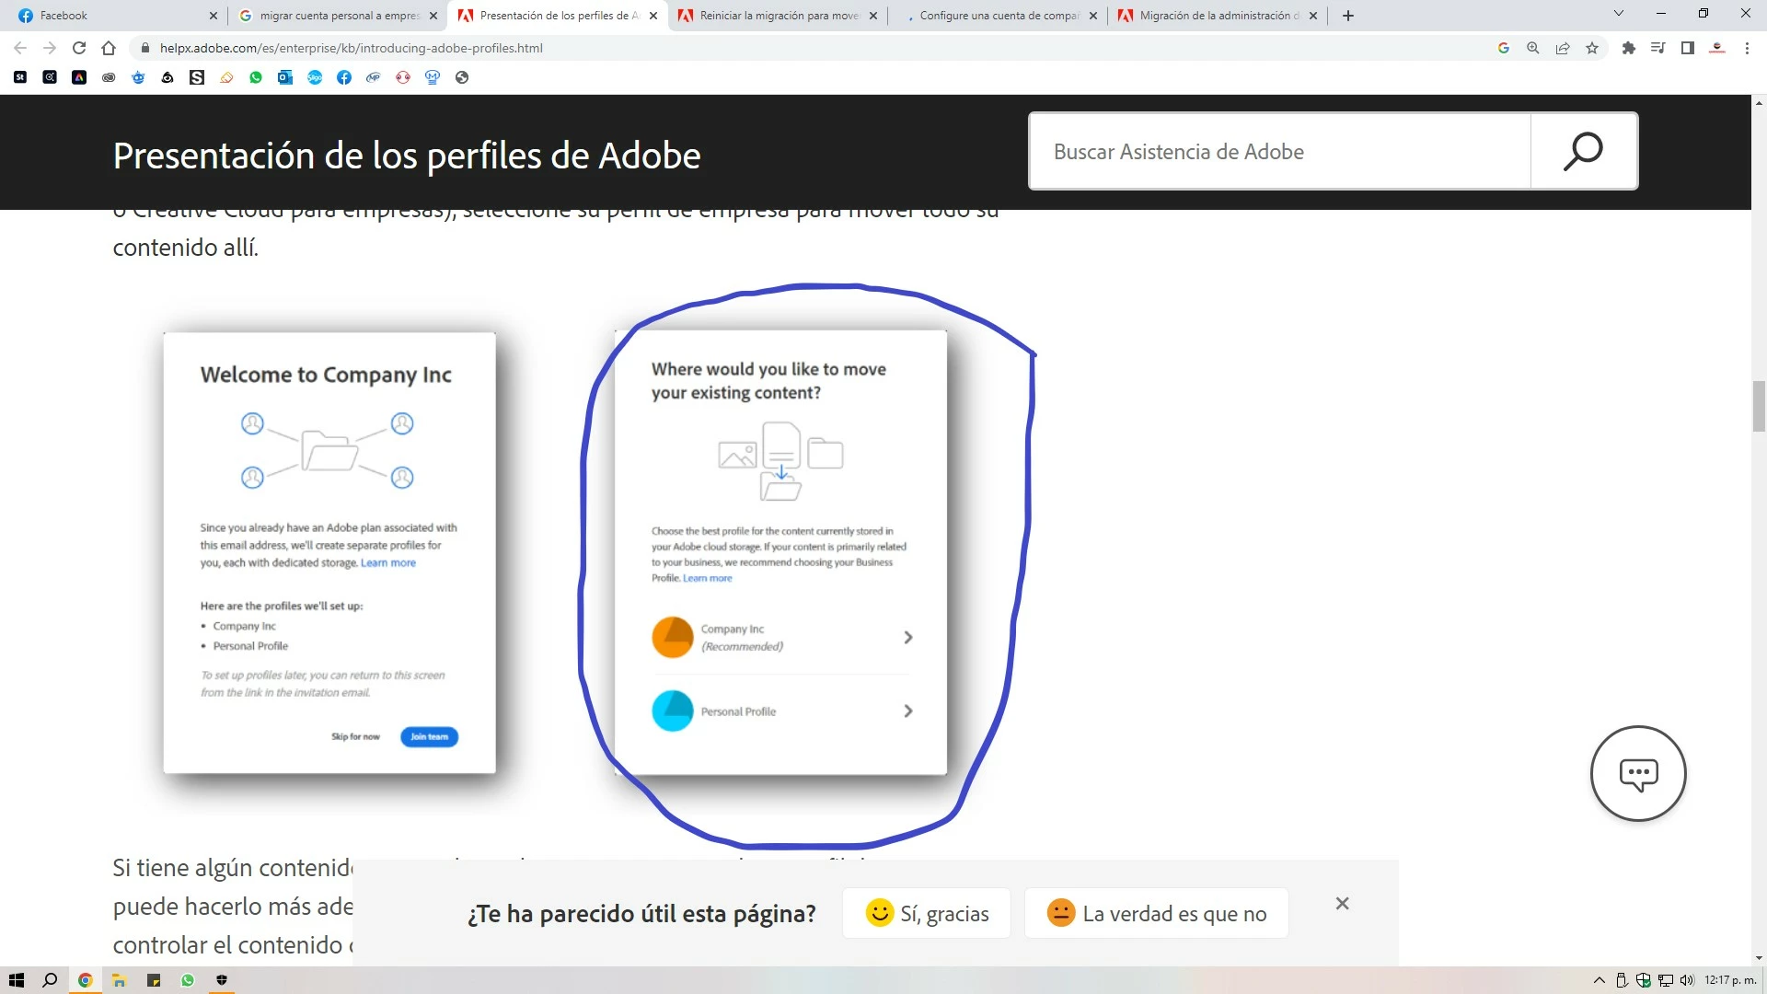
Task: Click the 'Buscar Asistencia de Adobe' search field
Action: pos(1279,152)
